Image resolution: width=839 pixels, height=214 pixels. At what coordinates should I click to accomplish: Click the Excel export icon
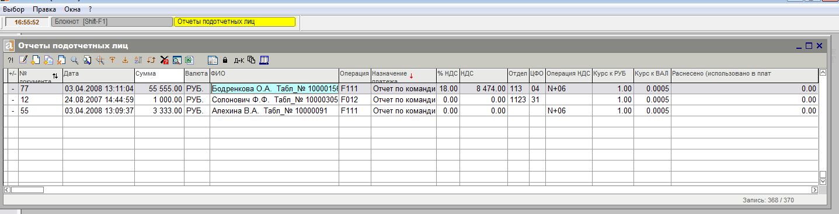[189, 59]
